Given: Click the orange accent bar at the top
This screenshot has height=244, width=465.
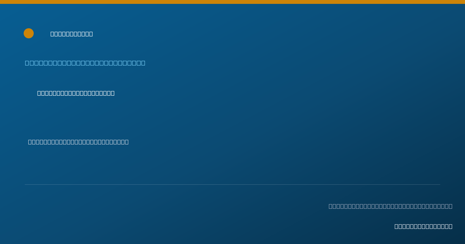Looking at the screenshot, I should pos(232,2).
